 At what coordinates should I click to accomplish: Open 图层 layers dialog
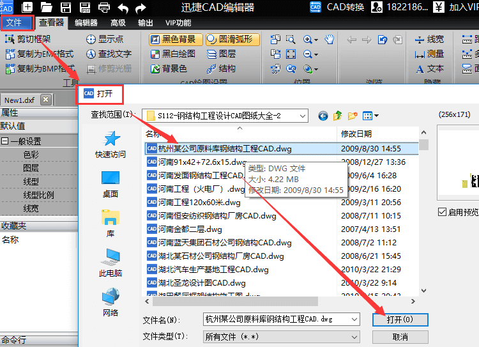click(221, 54)
